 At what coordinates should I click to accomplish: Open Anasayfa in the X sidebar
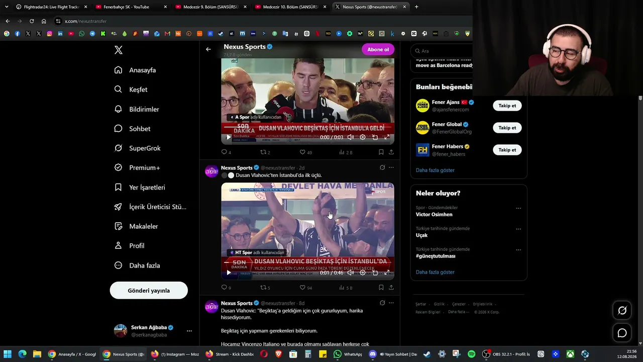point(135,70)
